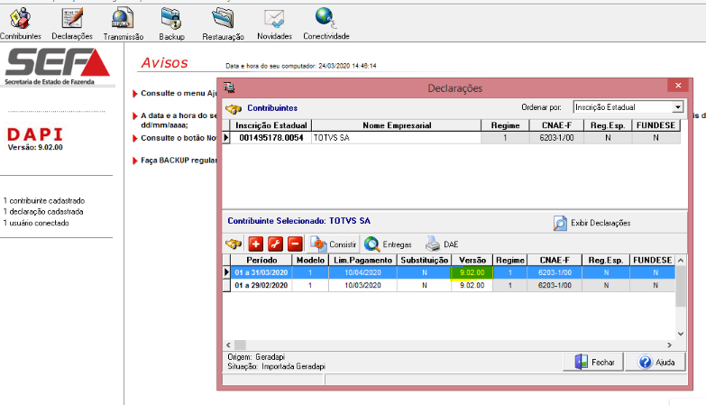
Task: Edit declaration with red wrench icon
Action: pos(275,244)
